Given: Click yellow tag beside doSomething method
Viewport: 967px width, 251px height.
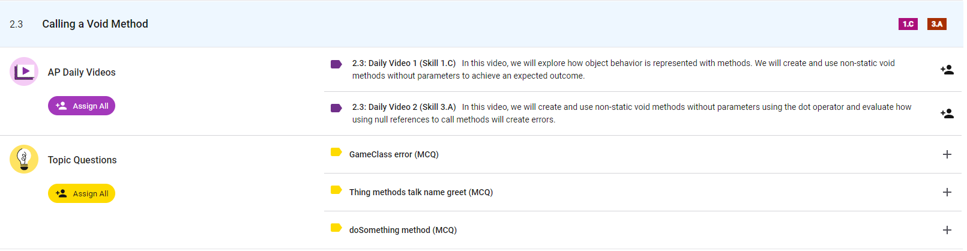Looking at the screenshot, I should pyautogui.click(x=336, y=228).
